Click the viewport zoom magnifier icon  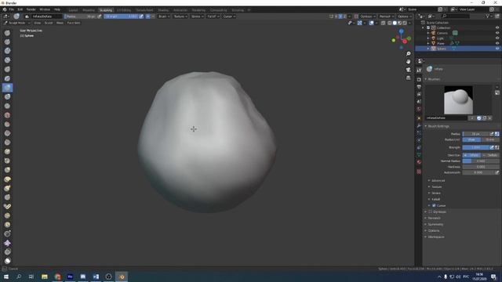408,54
